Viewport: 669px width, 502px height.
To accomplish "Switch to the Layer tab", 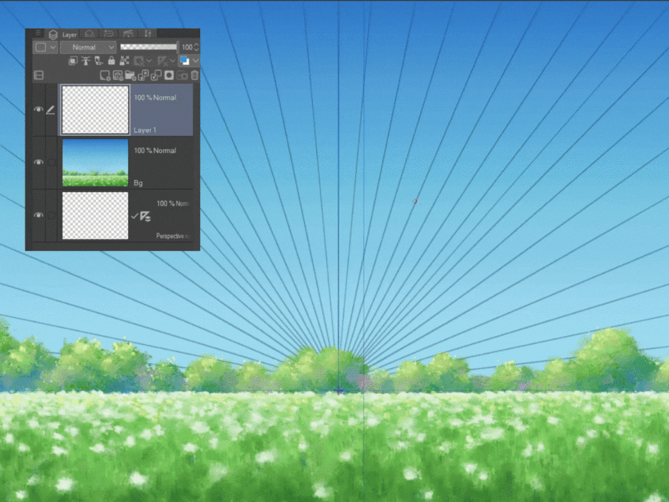I will coord(63,35).
